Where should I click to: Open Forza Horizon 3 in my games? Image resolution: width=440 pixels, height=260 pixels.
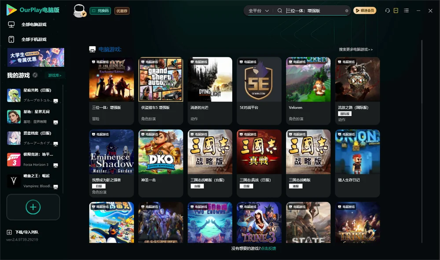coord(33,159)
